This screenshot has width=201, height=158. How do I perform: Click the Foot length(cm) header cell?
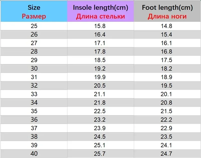[167, 12]
